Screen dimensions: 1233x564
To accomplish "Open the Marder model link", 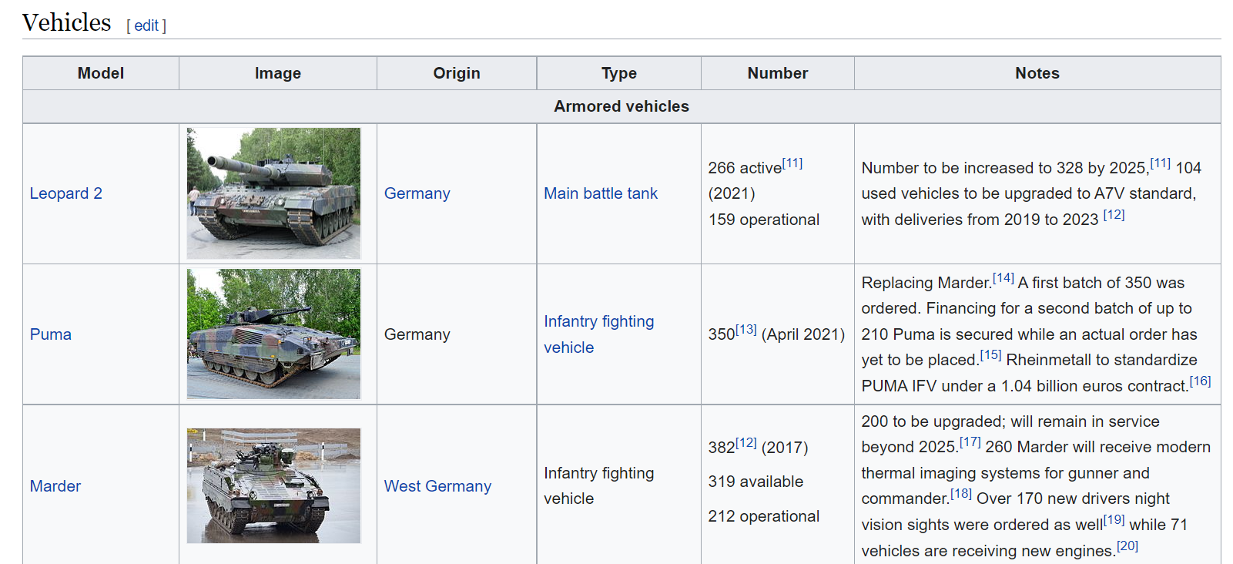I will 55,486.
